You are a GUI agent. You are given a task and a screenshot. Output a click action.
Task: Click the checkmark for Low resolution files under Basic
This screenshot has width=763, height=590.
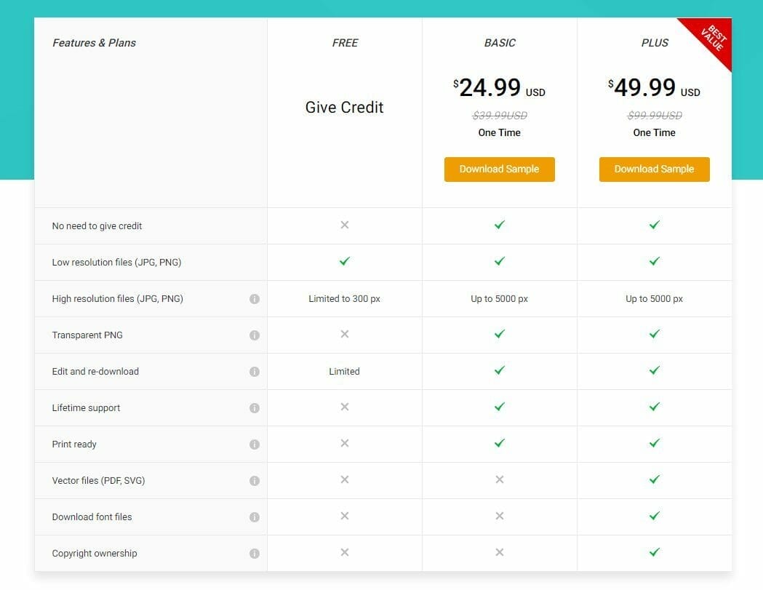tap(499, 261)
